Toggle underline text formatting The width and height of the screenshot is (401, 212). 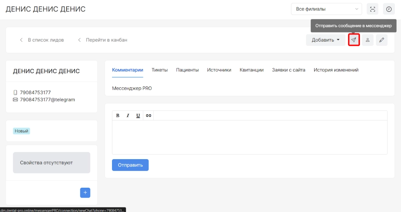tap(138, 115)
